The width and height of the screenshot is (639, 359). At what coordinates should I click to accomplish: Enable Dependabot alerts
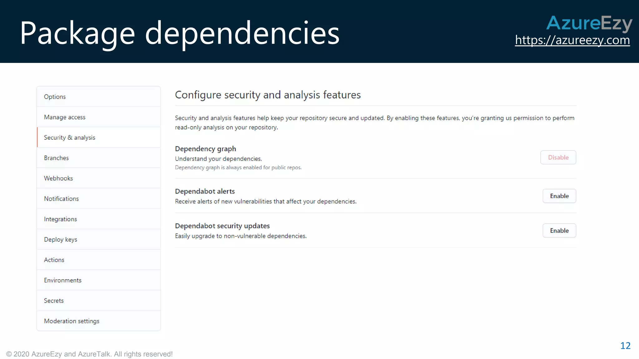[x=559, y=196]
